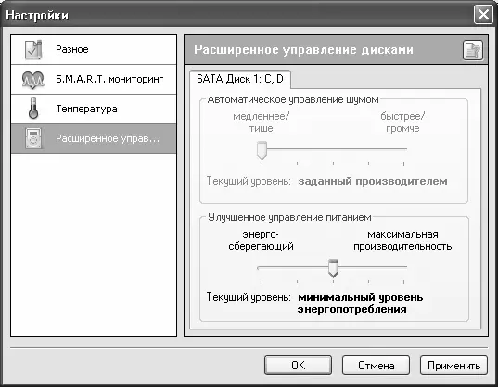Image resolution: width=498 pixels, height=387 pixels.
Task: Confirm settings with the OK button
Action: point(299,366)
